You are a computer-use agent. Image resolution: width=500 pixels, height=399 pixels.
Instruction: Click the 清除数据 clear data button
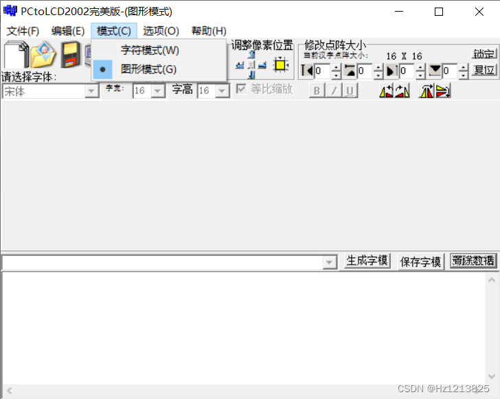click(x=473, y=261)
